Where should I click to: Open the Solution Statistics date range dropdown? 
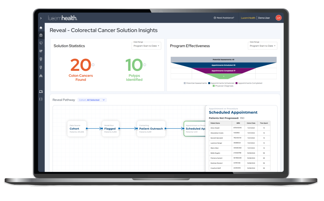146,46
